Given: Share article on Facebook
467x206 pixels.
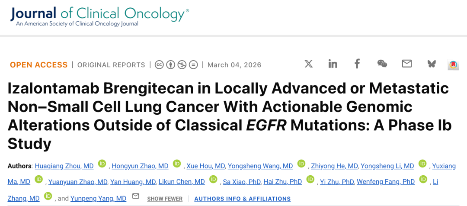Looking at the screenshot, I should [357, 64].
